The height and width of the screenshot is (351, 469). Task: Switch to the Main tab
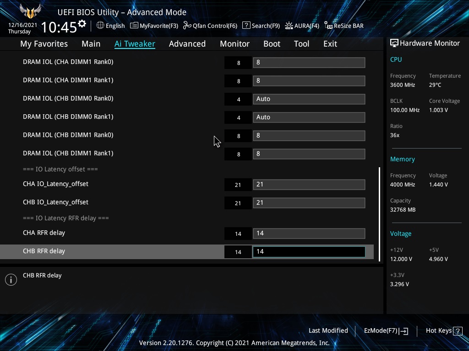tap(91, 44)
